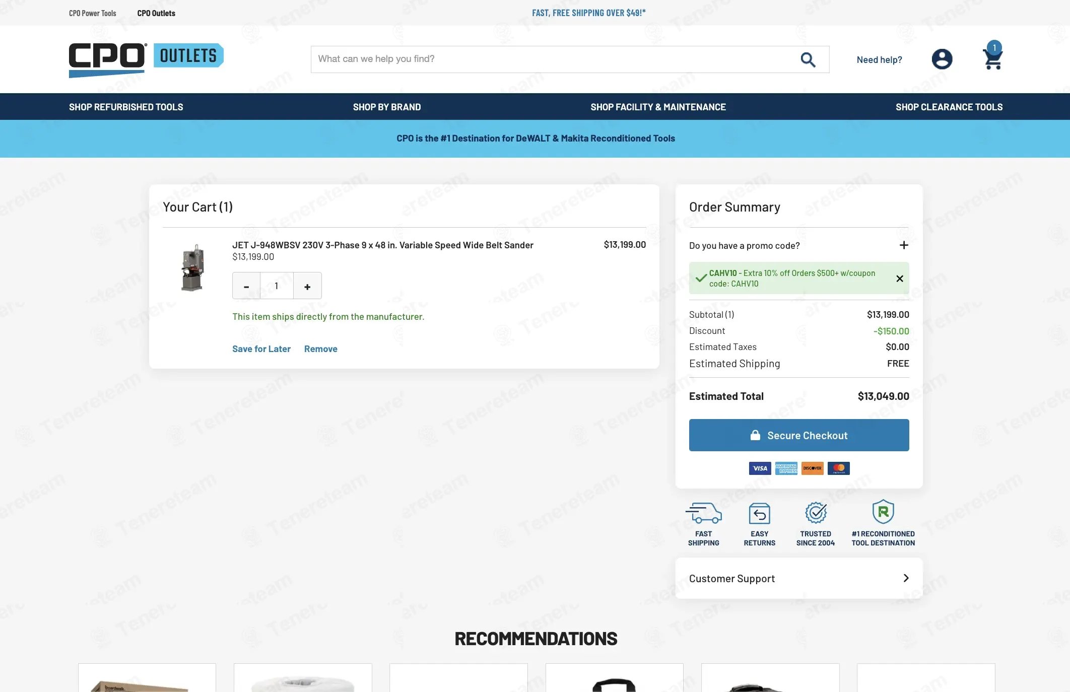Click the Estimated Total amount $13,049.00
The height and width of the screenshot is (692, 1070).
(883, 396)
